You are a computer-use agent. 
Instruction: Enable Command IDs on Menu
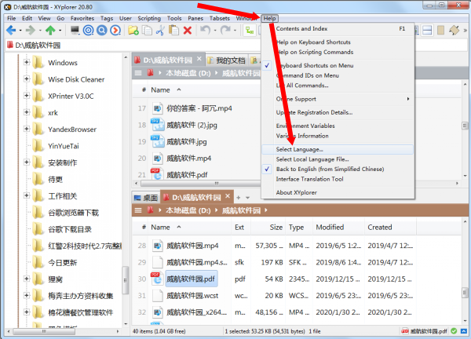307,75
